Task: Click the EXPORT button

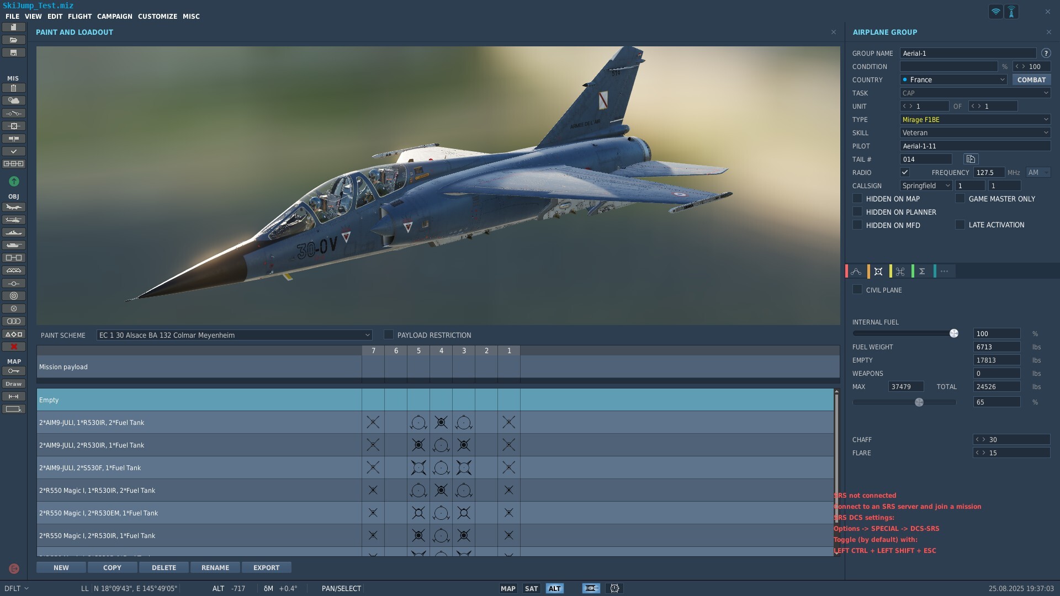Action: tap(266, 567)
